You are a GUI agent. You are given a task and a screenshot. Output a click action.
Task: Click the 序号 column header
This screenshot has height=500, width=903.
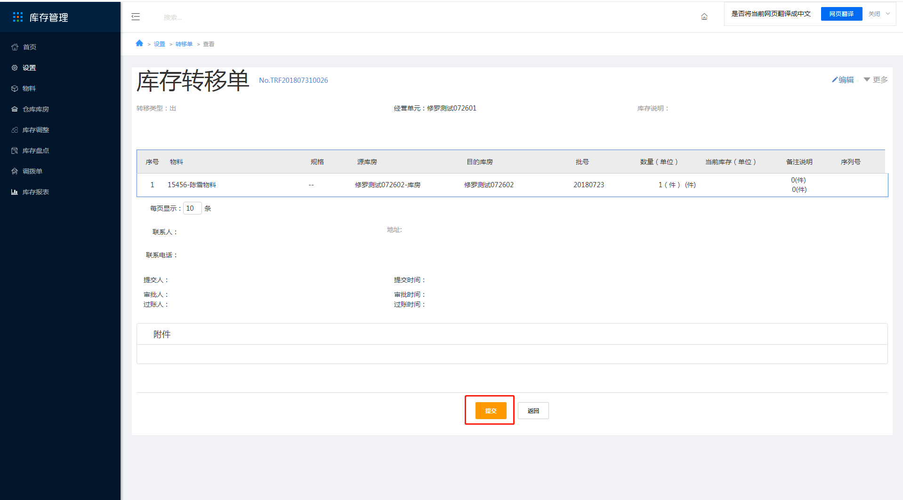click(x=152, y=162)
